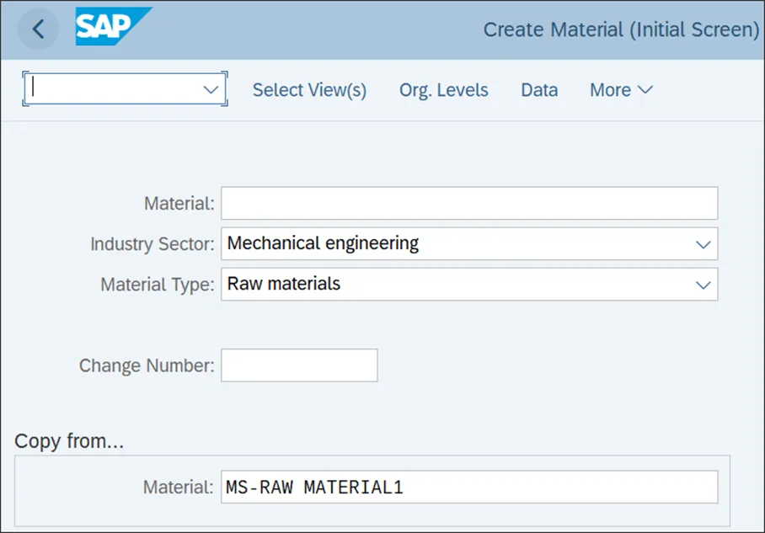Click the Change Number label

tap(146, 366)
